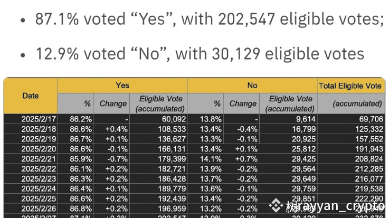Click the Binance logo icon in watermark
This screenshot has height=218, width=389.
click(x=276, y=206)
